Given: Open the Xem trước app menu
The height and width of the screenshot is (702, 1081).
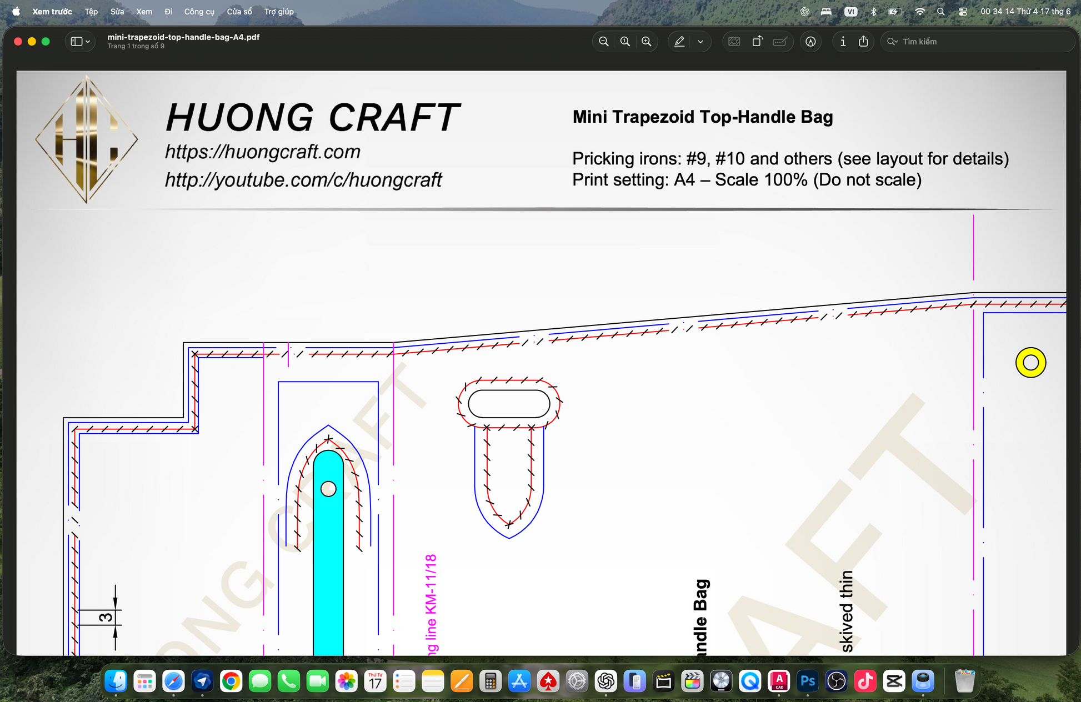Looking at the screenshot, I should pos(52,12).
